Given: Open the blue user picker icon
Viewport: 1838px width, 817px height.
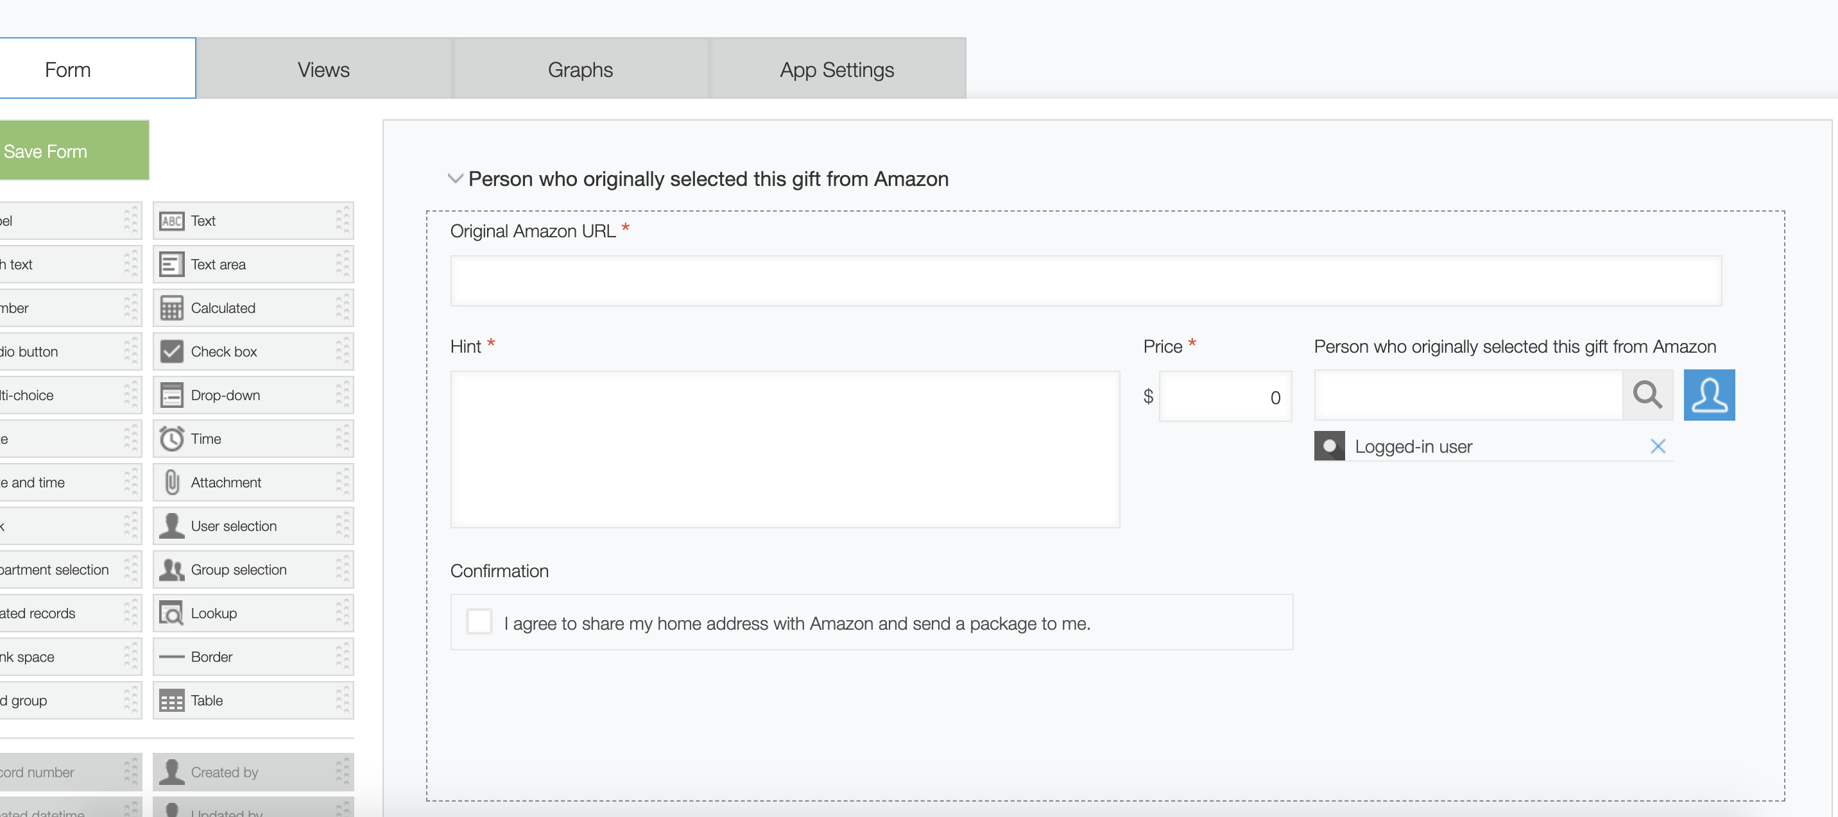Looking at the screenshot, I should (1709, 395).
